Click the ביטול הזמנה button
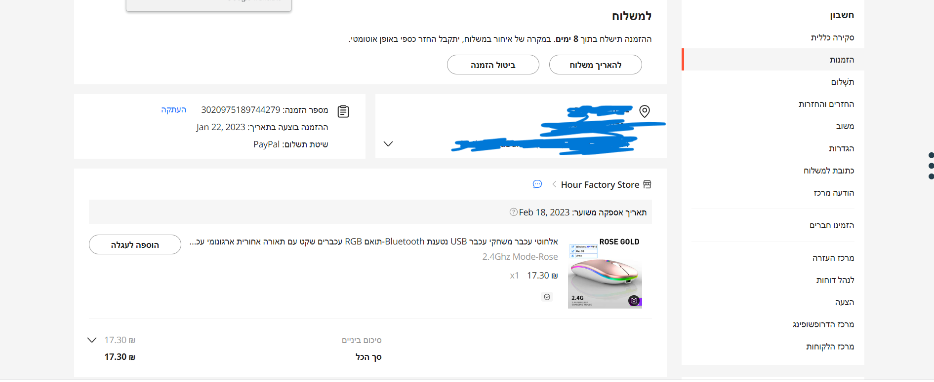This screenshot has width=934, height=382. click(493, 65)
